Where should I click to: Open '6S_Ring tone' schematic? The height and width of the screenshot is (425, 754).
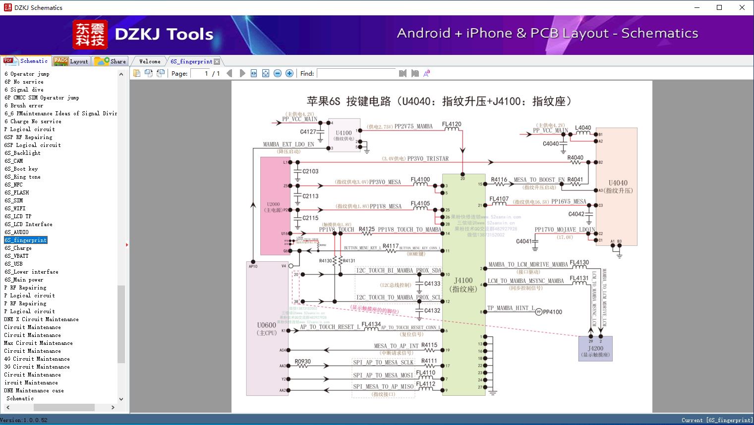pyautogui.click(x=22, y=177)
